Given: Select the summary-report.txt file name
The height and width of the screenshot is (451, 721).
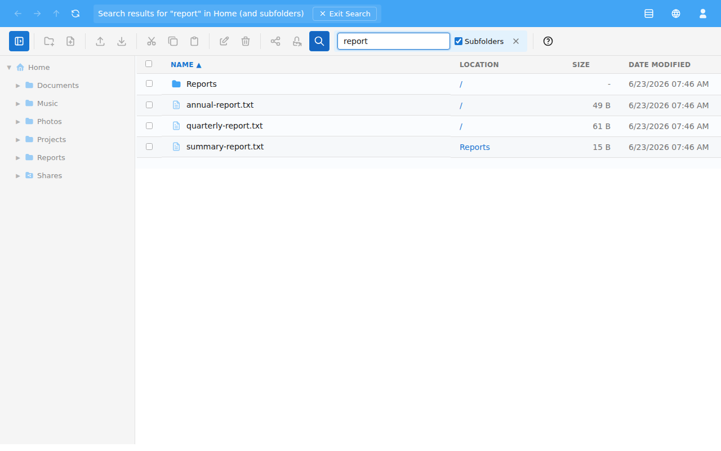Looking at the screenshot, I should click(225, 147).
